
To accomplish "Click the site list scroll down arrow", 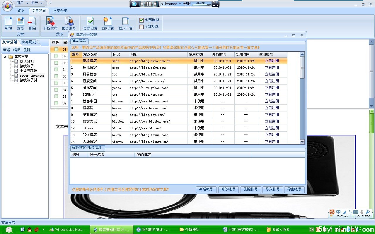I will point(302,142).
